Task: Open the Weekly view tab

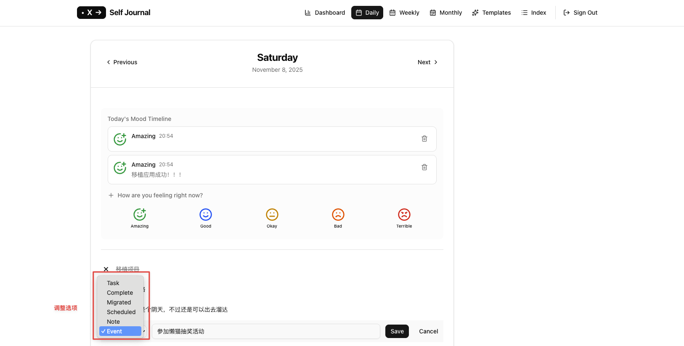Action: point(404,13)
